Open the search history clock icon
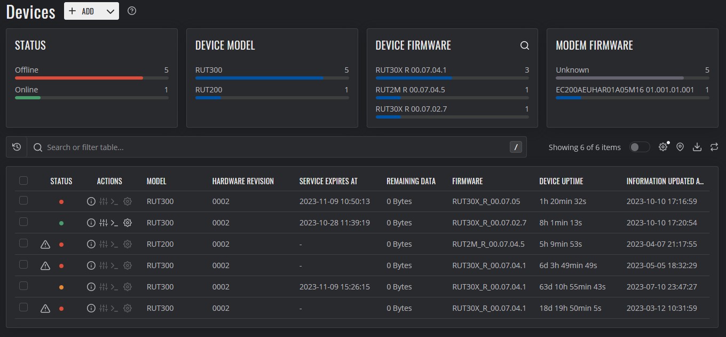 tap(17, 147)
